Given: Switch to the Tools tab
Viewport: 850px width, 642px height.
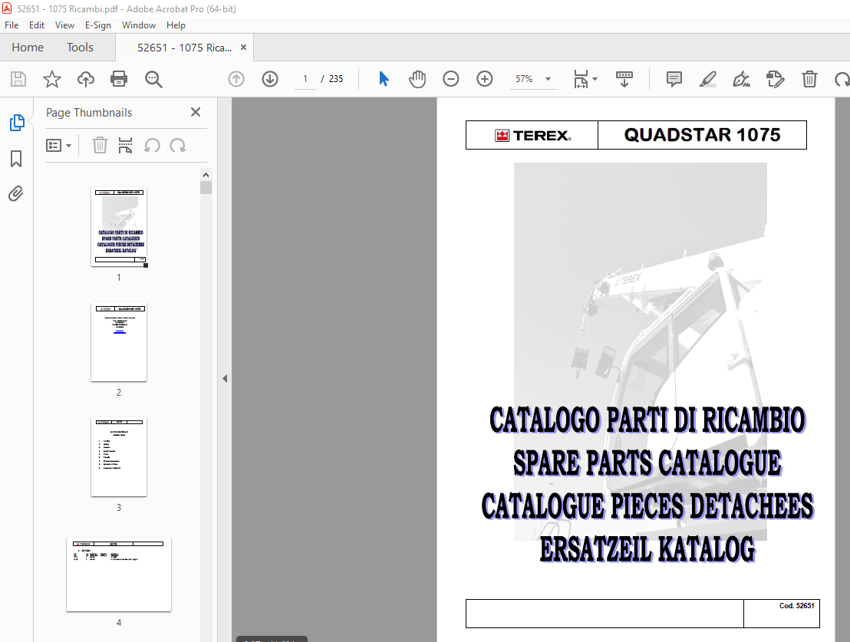Looking at the screenshot, I should 81,48.
